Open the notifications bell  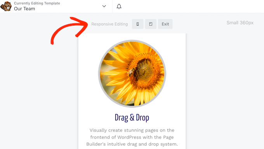click(x=119, y=6)
